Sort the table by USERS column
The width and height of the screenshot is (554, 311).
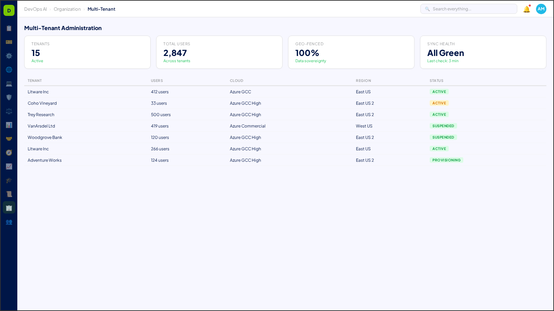click(x=157, y=81)
